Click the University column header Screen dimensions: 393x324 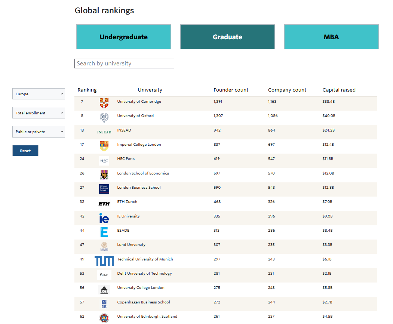(x=150, y=90)
